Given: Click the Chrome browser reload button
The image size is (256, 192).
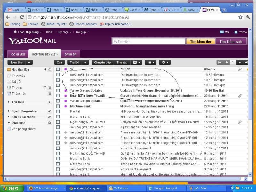Looking at the screenshot, I should [22, 17].
